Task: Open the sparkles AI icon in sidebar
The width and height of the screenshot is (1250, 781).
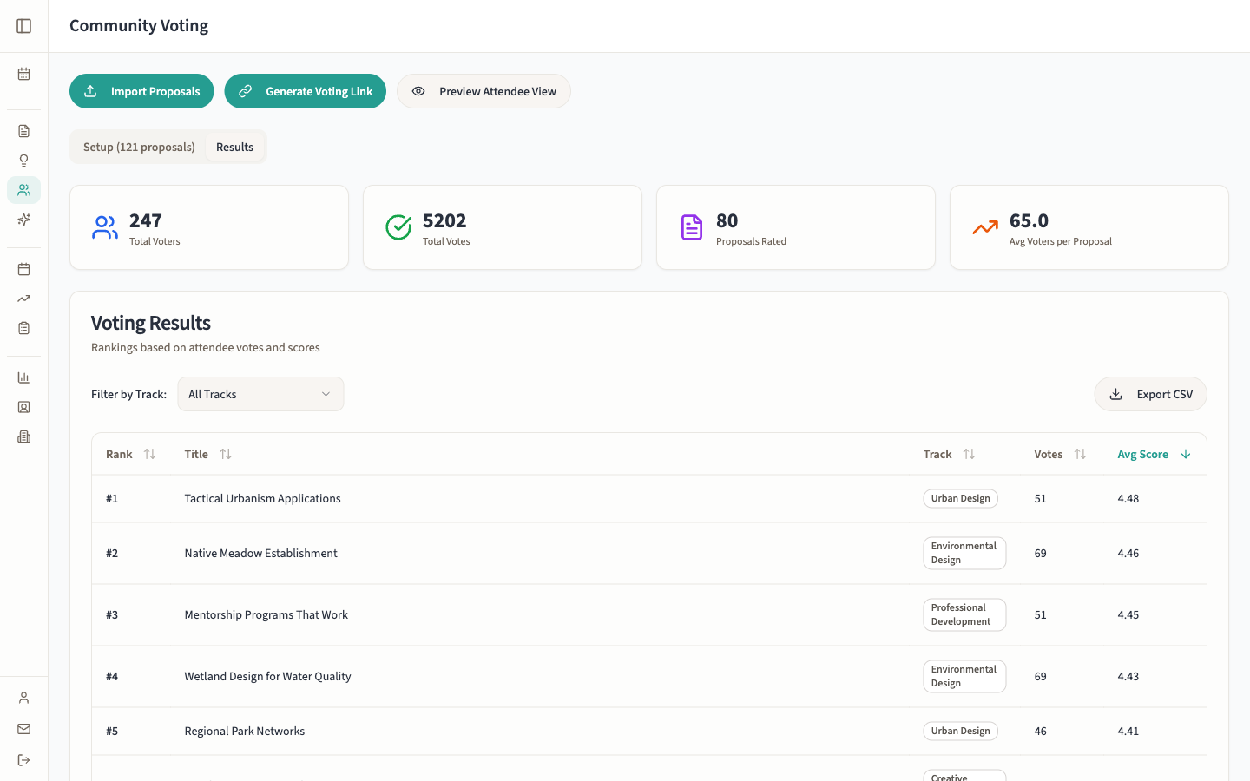Action: pyautogui.click(x=24, y=220)
